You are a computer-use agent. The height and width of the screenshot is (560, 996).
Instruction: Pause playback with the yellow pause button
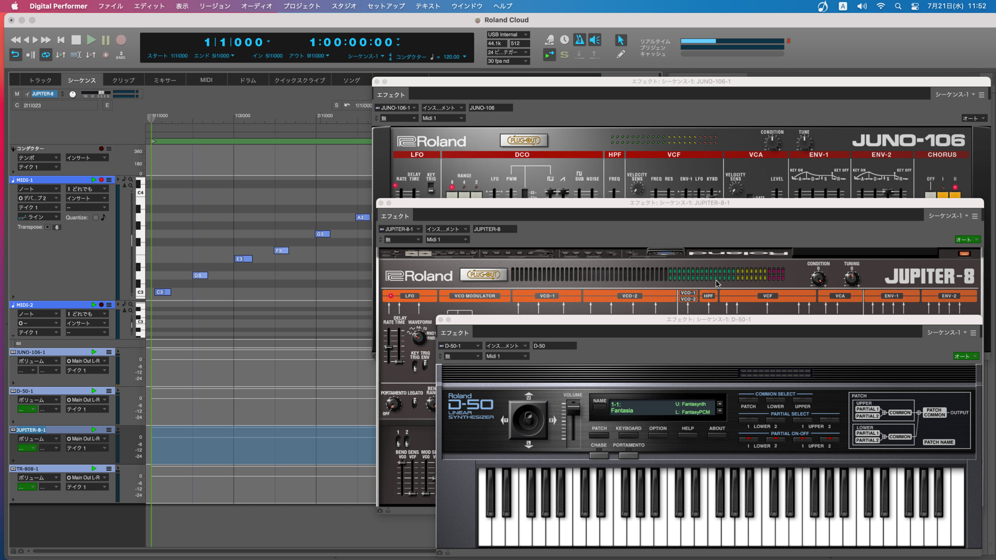[x=105, y=40]
